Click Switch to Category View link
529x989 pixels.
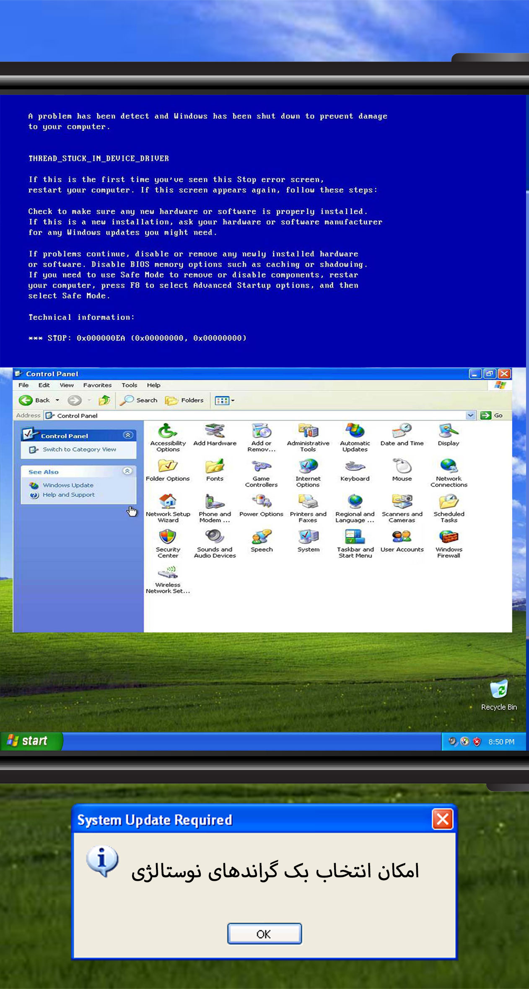tap(79, 449)
